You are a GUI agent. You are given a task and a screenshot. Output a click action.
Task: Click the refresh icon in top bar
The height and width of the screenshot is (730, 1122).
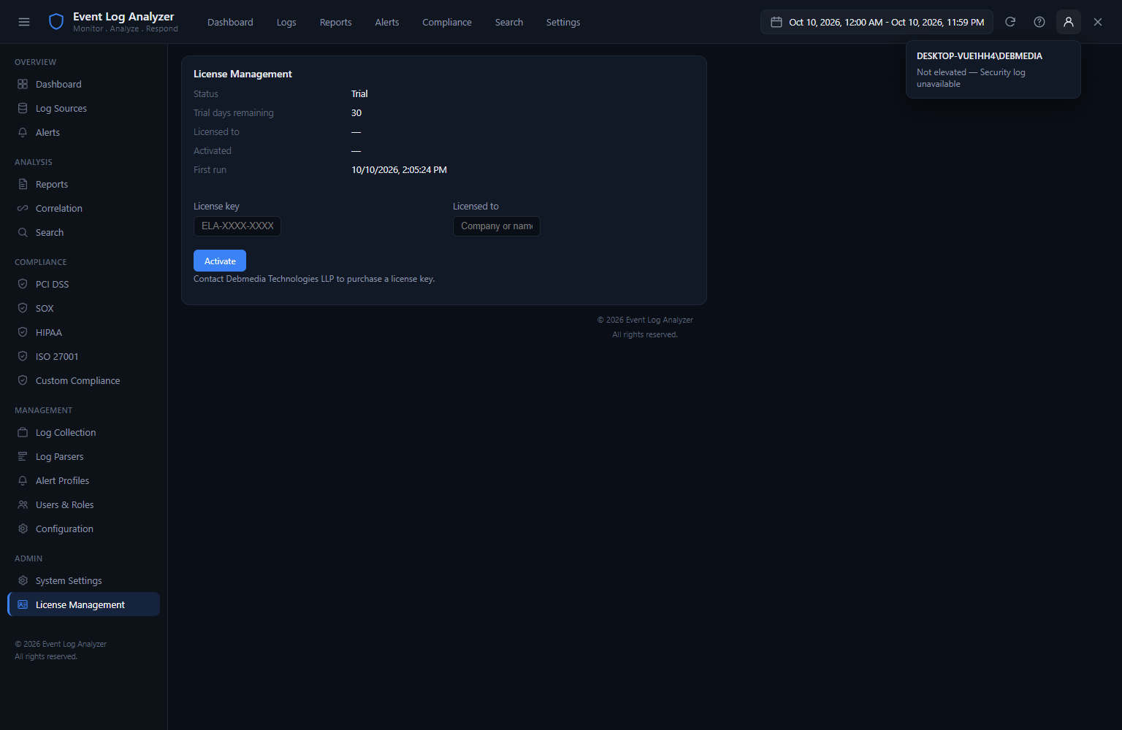[1010, 22]
